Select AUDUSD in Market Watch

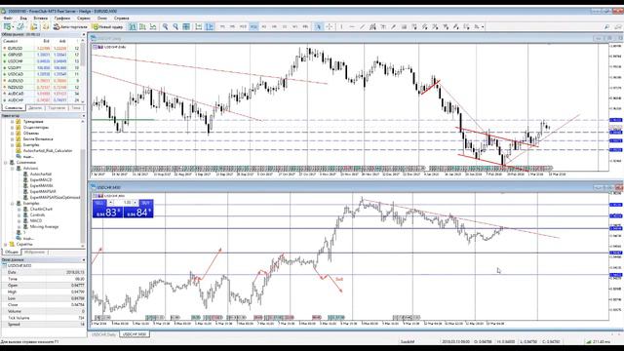coord(42,80)
